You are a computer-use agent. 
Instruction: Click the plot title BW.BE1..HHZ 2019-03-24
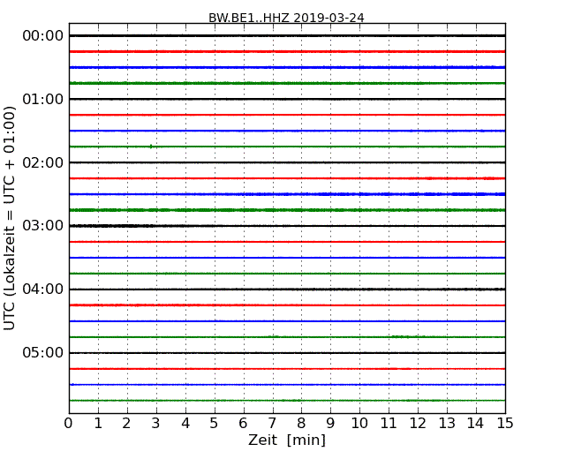(286, 18)
